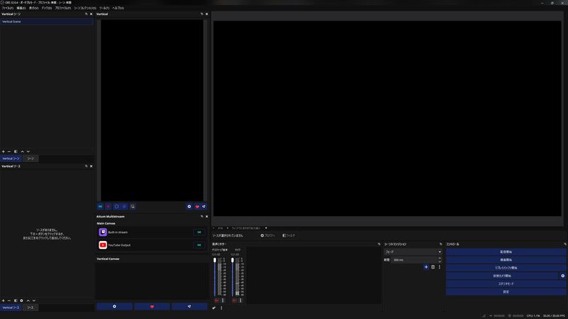The height and width of the screenshot is (319, 568).
Task: Click Aitum Multistream heart donate button
Action: click(152, 306)
